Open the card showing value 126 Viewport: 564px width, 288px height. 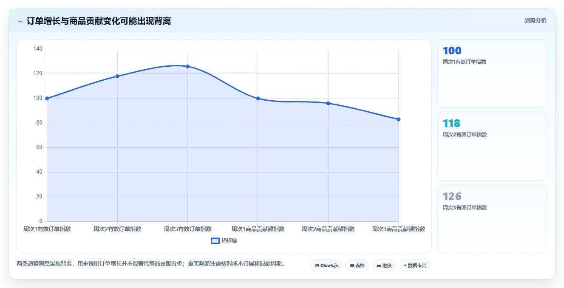coord(492,219)
